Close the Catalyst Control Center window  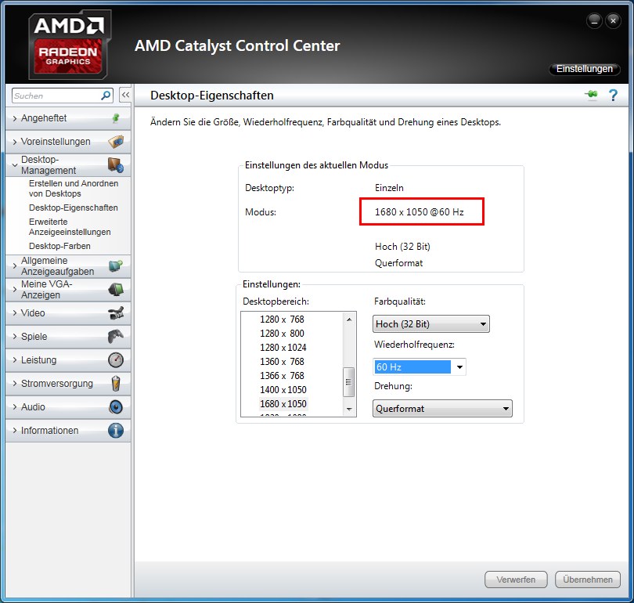(x=613, y=20)
